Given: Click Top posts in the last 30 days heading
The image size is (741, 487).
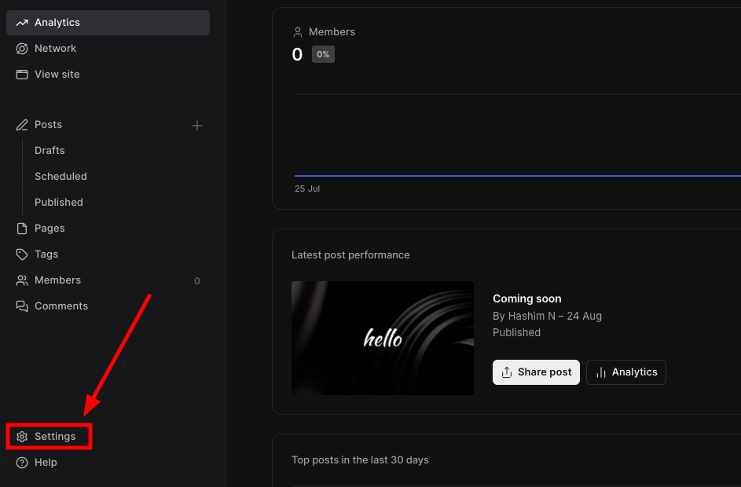Looking at the screenshot, I should pos(360,460).
